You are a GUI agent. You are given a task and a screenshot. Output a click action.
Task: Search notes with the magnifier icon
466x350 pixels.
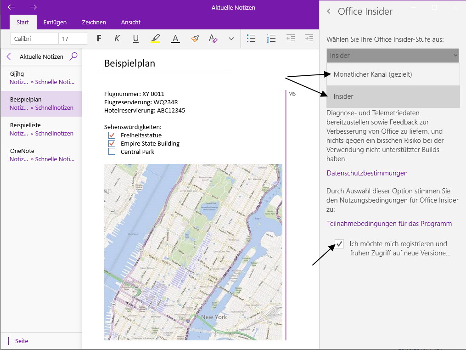click(x=73, y=56)
